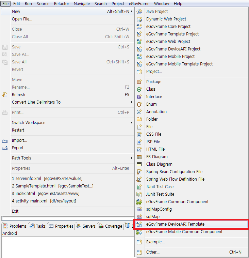
Task: Open the Window menu
Action: coord(162,4)
